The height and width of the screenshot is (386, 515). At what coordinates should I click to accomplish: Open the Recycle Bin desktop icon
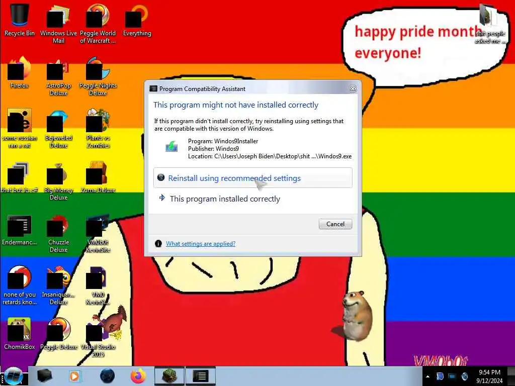[x=20, y=20]
